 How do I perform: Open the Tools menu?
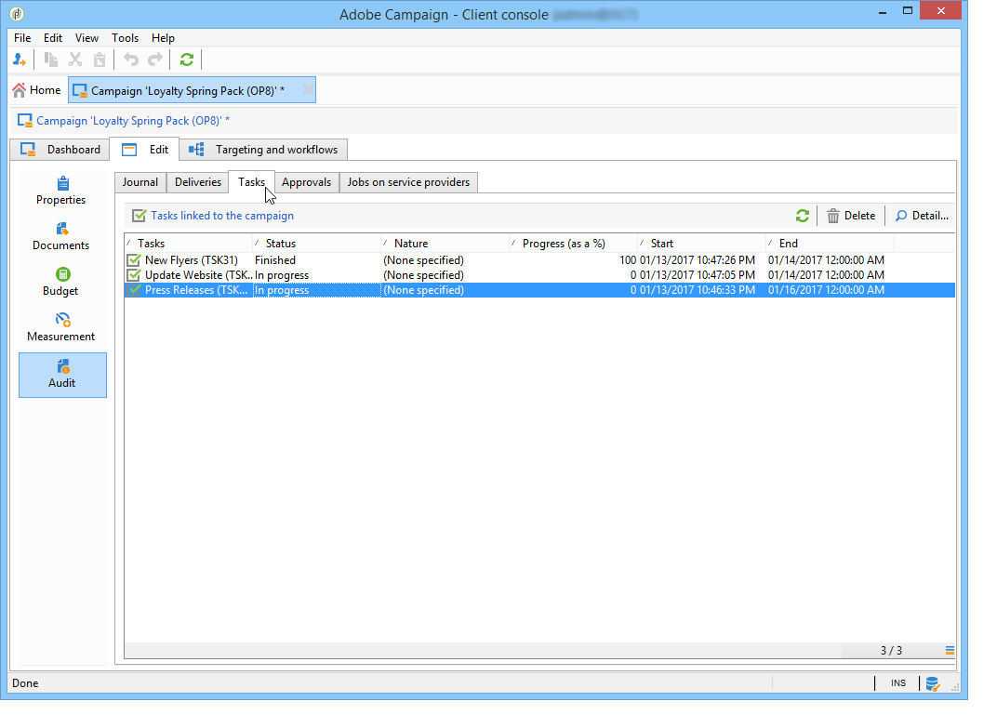click(x=125, y=37)
